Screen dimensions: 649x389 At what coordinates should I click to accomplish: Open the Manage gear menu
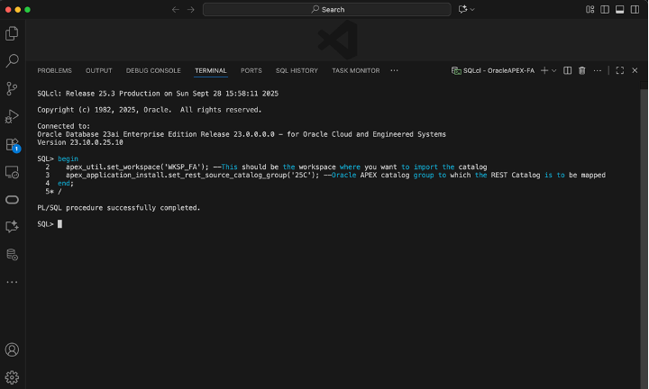[12, 377]
